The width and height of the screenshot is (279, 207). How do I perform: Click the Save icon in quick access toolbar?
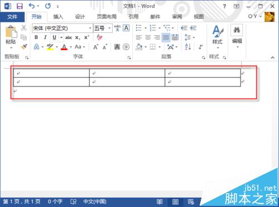click(20, 6)
